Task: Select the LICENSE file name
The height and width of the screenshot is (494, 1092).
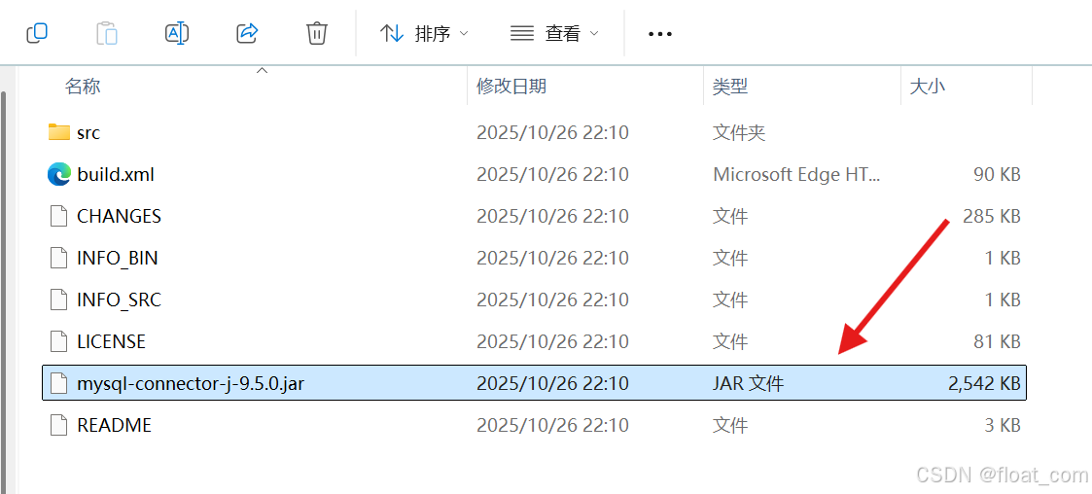Action: pos(112,341)
